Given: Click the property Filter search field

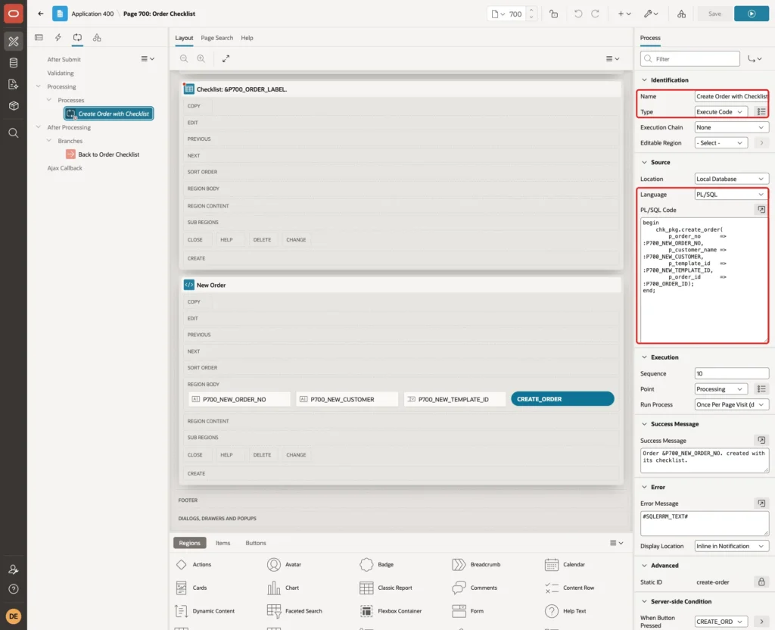Looking at the screenshot, I should coord(690,58).
